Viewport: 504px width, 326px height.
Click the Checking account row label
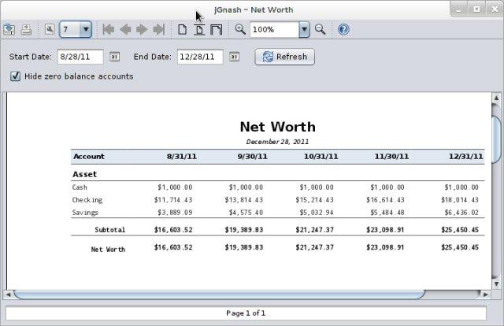point(87,200)
